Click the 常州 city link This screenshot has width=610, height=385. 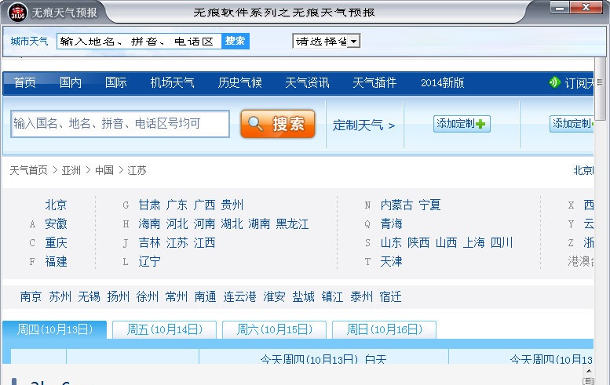pos(177,297)
